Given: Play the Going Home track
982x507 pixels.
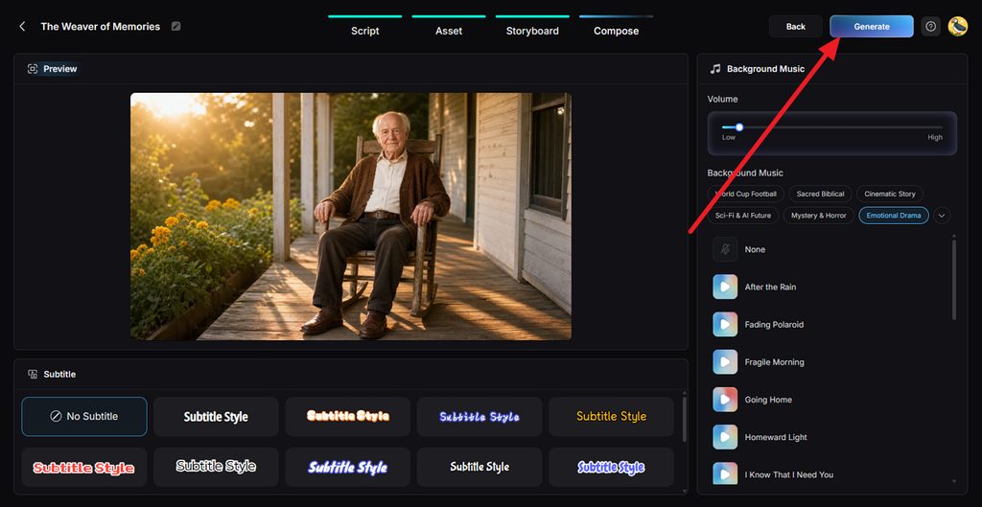Looking at the screenshot, I should (x=725, y=400).
